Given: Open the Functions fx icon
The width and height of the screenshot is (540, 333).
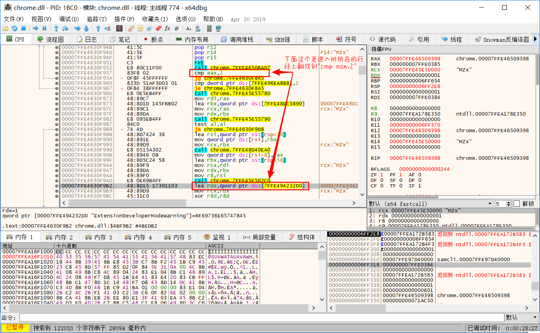Looking at the screenshot, I should (x=168, y=28).
